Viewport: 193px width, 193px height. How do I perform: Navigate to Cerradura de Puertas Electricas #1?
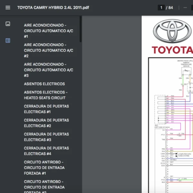coord(46,109)
